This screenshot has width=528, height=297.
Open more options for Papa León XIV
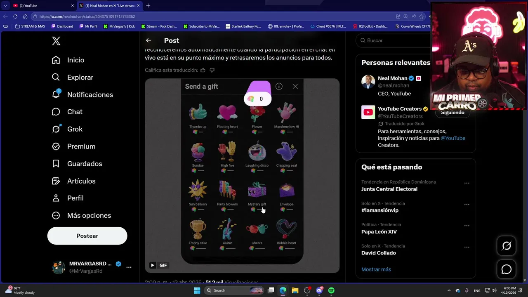point(467,226)
